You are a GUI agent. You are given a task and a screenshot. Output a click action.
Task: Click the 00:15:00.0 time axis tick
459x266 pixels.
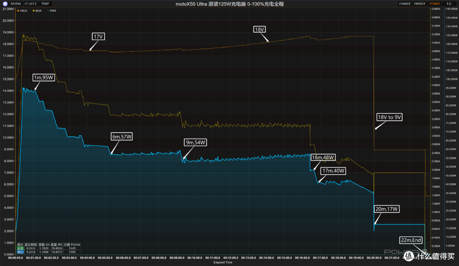click(284, 258)
